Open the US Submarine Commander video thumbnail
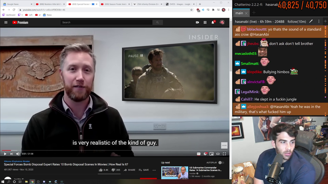This screenshot has height=184, width=328. [175, 173]
